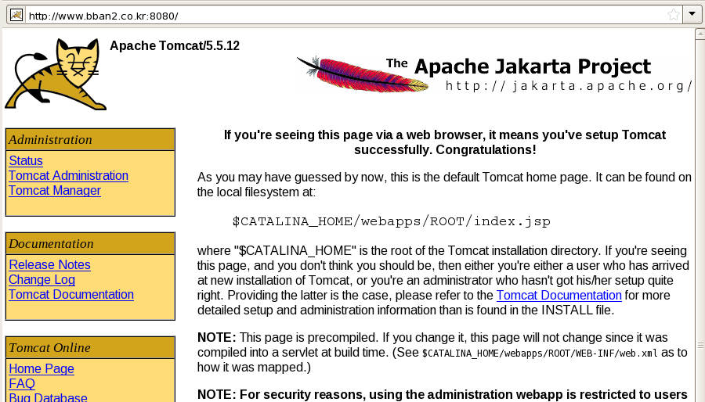Click the congratulations heading text
705x402 pixels.
(445, 142)
